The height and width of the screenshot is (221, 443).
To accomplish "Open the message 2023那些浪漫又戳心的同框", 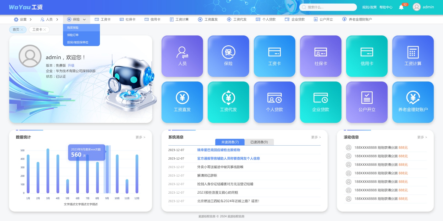I will [218, 193].
